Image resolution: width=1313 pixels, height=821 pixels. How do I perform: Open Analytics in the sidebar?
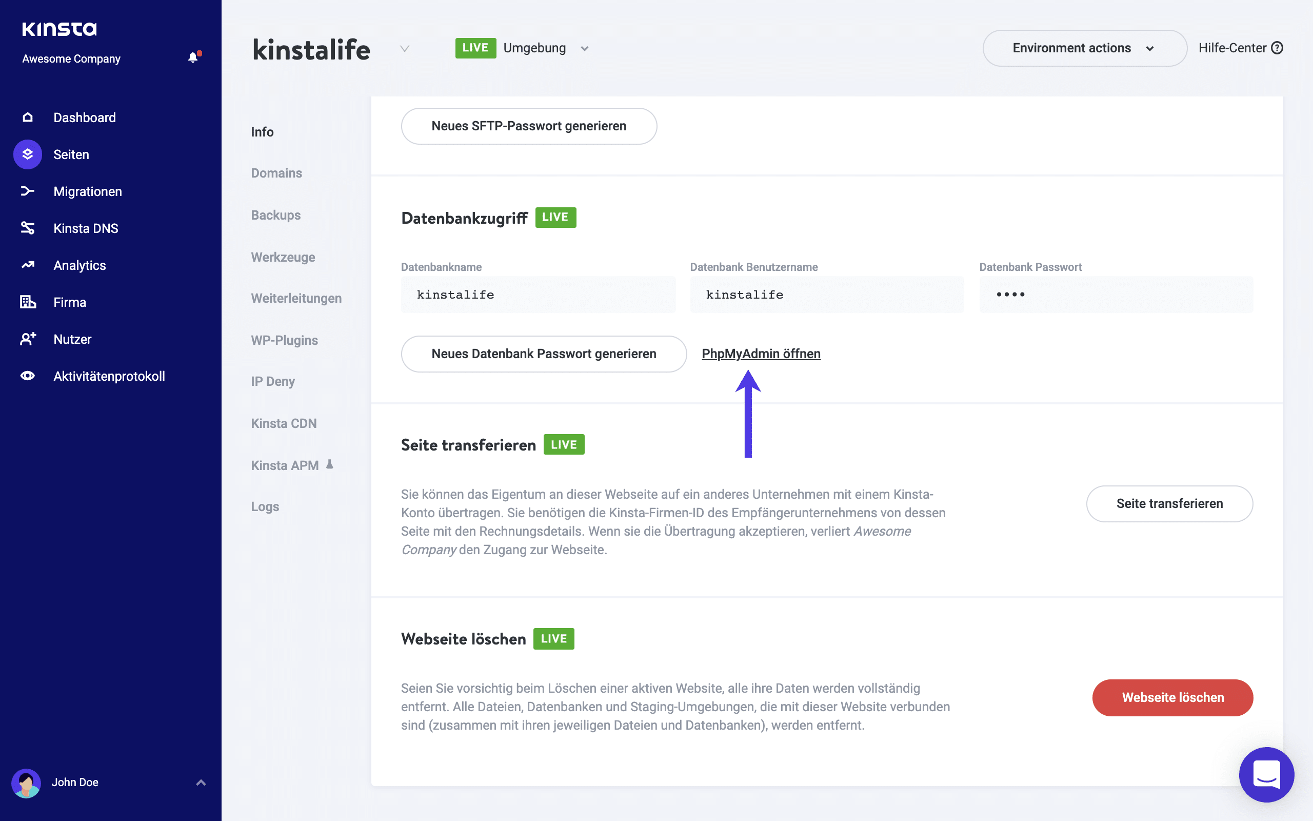(x=80, y=265)
